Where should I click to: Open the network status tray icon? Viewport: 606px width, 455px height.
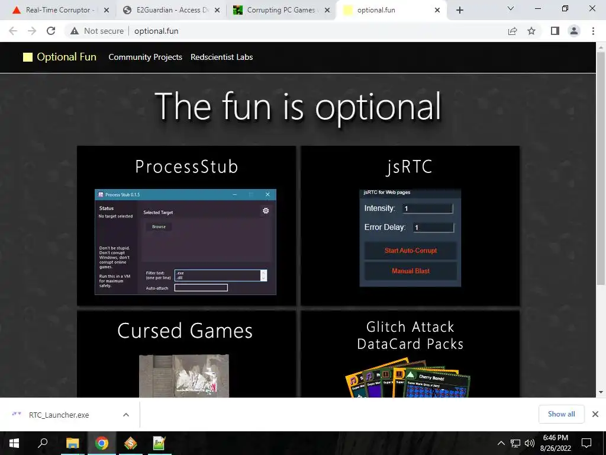pos(515,443)
